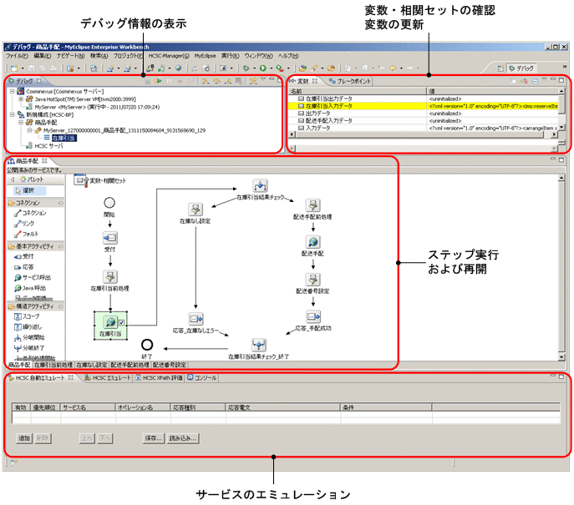Click the 変数・相関セット icon on canvas
Screen dimensions: 574x505
tap(80, 180)
